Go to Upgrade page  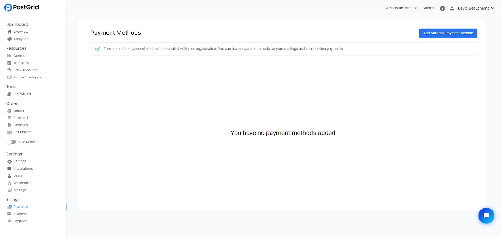(x=21, y=221)
